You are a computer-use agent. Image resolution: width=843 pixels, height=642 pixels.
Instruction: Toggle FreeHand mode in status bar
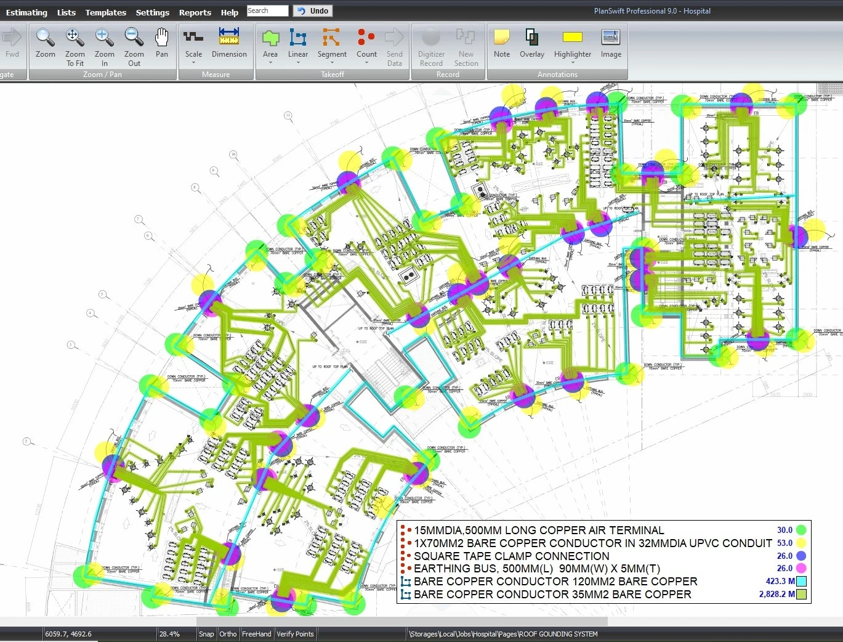tap(256, 634)
